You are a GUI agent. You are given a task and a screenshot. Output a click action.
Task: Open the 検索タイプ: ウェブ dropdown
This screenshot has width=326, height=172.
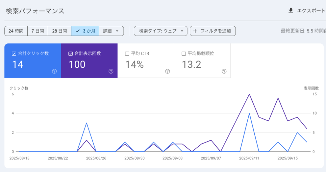click(x=160, y=31)
